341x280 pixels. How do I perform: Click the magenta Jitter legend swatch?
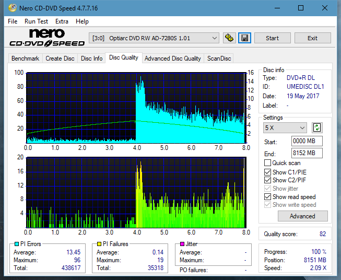point(182,244)
